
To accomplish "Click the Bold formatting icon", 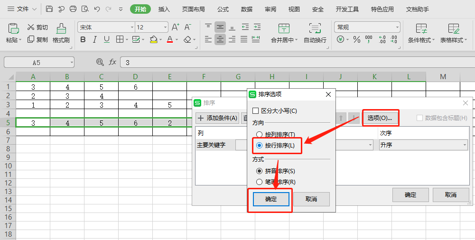I will [83, 39].
